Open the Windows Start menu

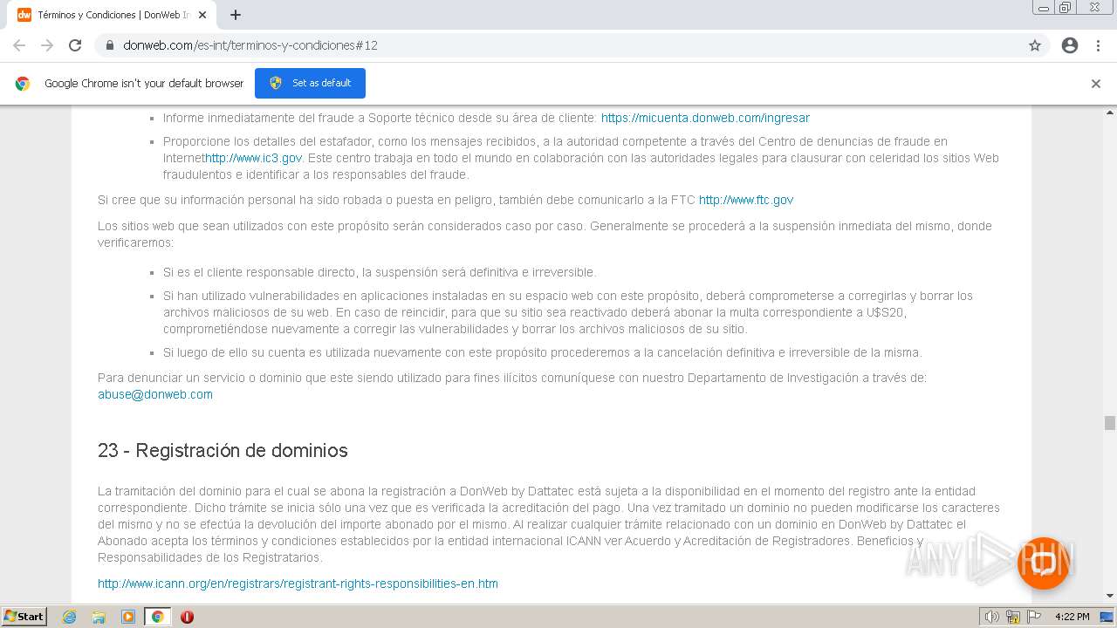24,617
